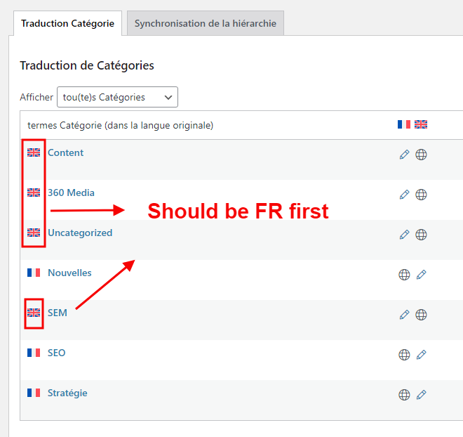Click globe icon in Uncategorized row

(x=421, y=235)
